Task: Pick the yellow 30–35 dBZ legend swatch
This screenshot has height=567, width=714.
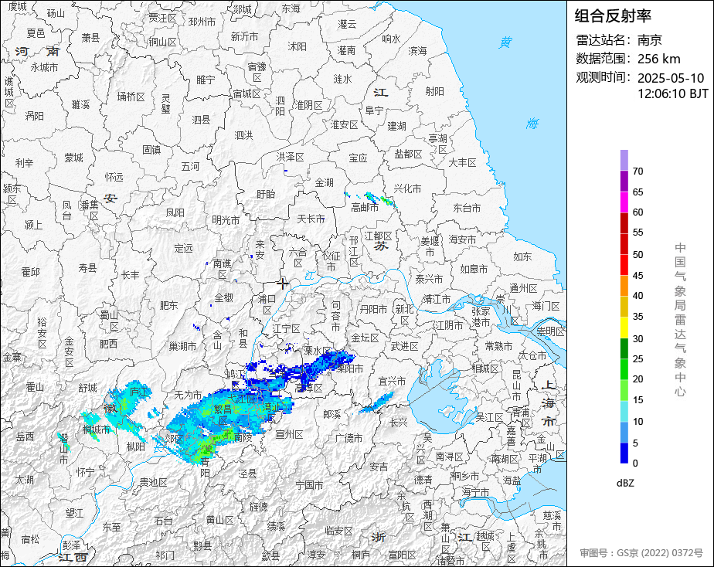Action: pyautogui.click(x=624, y=328)
